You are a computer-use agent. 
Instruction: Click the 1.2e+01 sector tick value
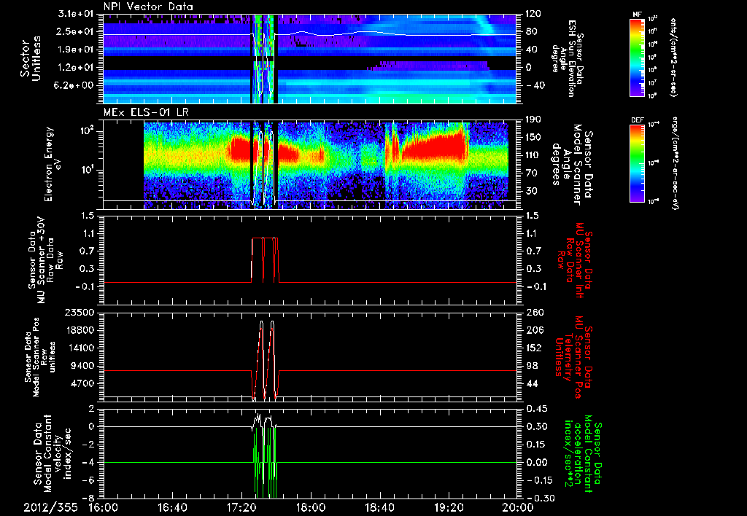(76, 67)
